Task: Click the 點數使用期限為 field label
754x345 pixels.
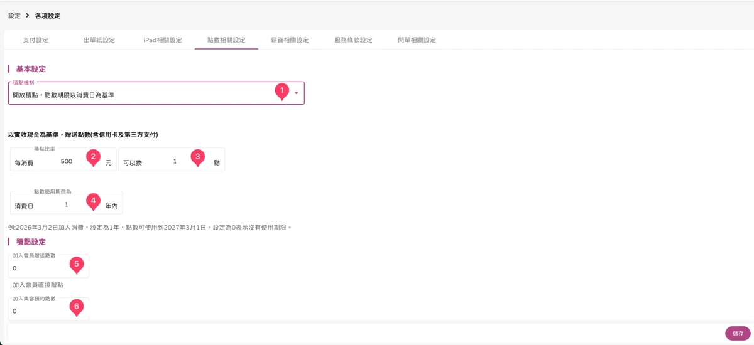Action: coord(52,192)
